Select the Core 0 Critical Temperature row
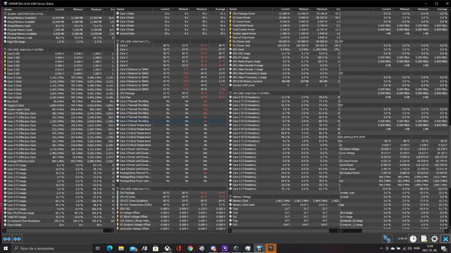451x253 pixels. (171, 125)
